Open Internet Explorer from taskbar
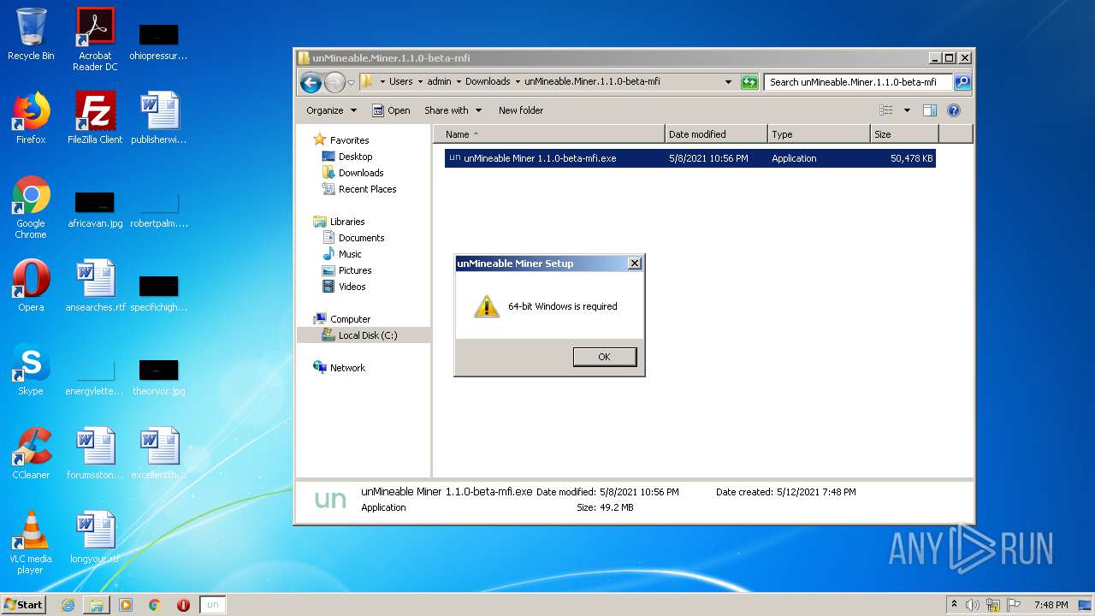This screenshot has width=1095, height=616. click(x=68, y=605)
